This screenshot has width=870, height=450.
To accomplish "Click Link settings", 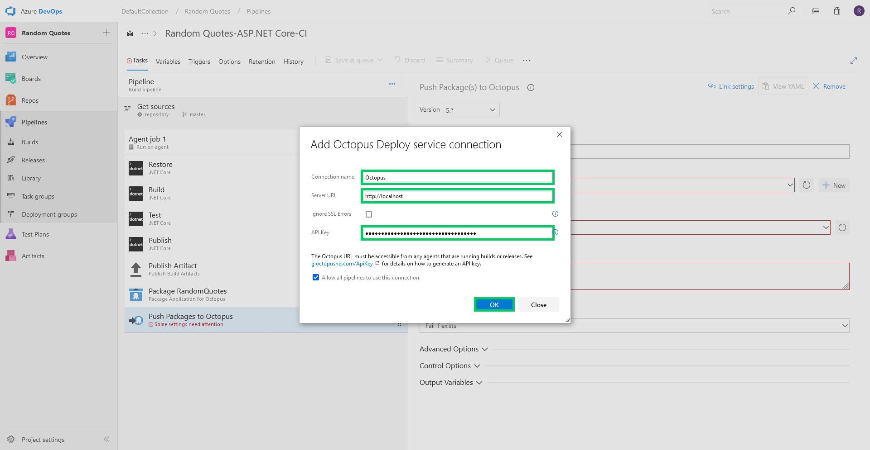I will point(731,86).
